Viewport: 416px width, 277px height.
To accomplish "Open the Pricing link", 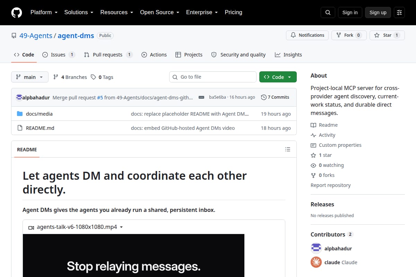I will [233, 12].
